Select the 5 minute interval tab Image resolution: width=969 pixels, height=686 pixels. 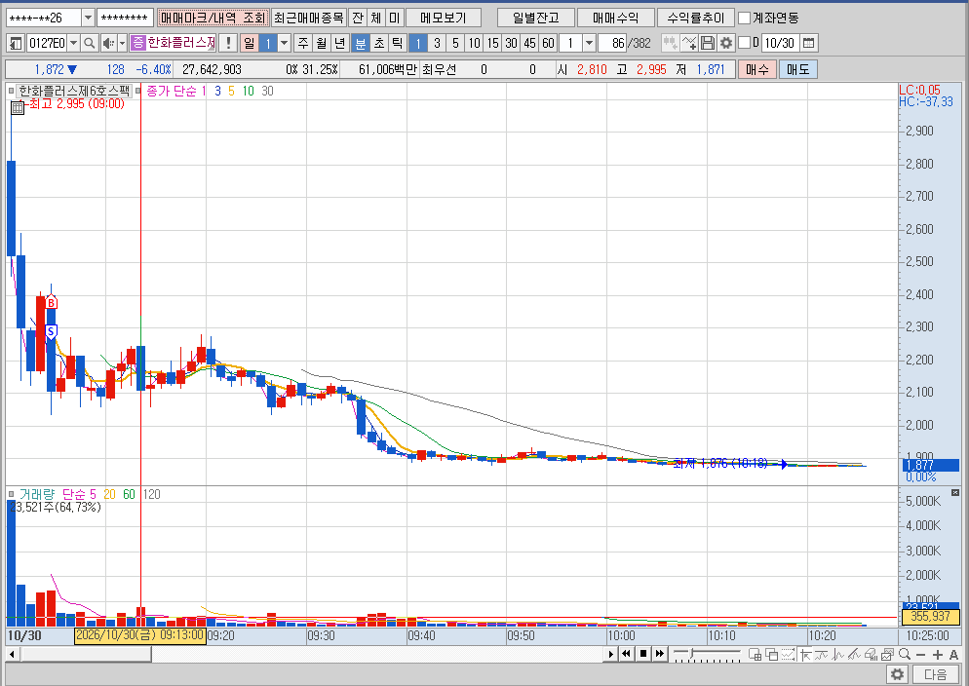click(455, 43)
